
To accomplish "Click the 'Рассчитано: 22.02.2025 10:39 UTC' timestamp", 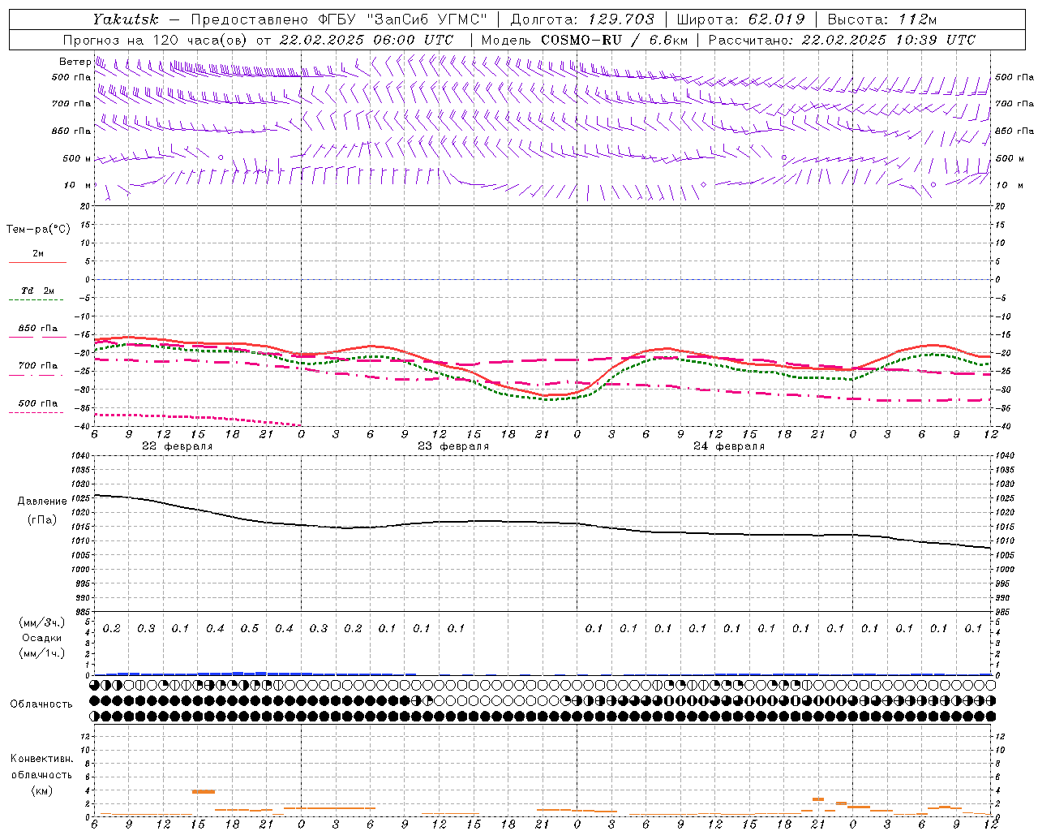I will point(842,40).
